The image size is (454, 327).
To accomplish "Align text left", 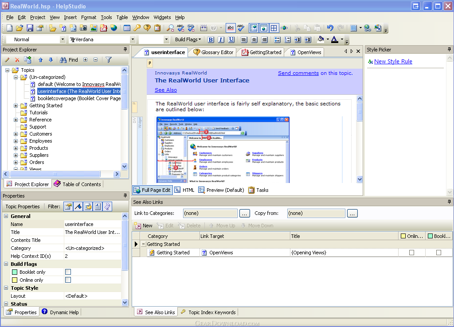I will [244, 39].
